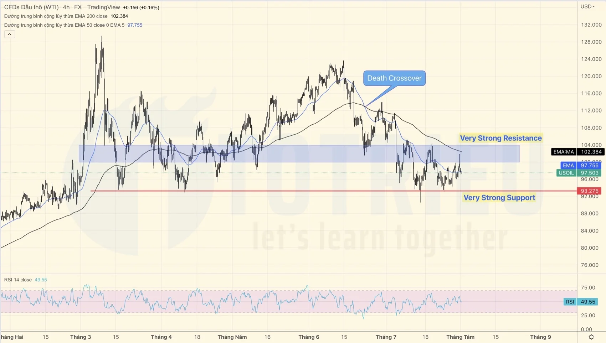The width and height of the screenshot is (606, 343).
Task: Click the CFDs Dầu thô (WTI) symbol title
Action: click(31, 7)
